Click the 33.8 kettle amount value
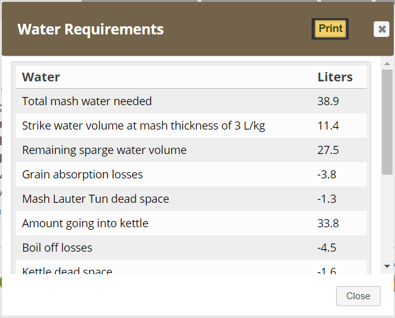The height and width of the screenshot is (318, 395). (x=328, y=223)
